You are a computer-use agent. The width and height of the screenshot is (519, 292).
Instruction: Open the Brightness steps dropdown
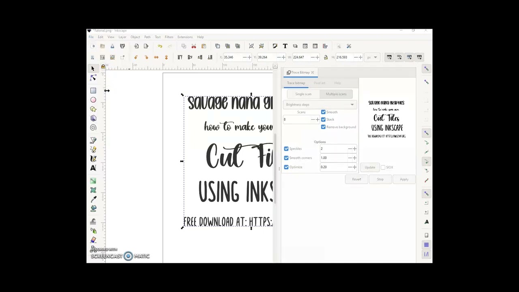320,105
